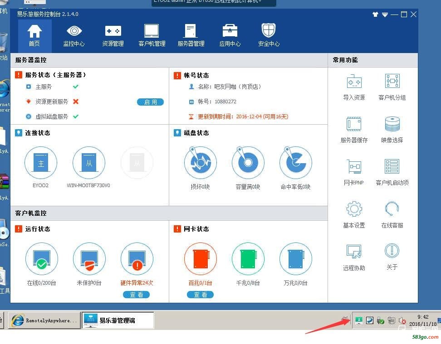Click 查看 under 硬件异常24次
Viewport: 441px width, 344px height.
[137, 295]
